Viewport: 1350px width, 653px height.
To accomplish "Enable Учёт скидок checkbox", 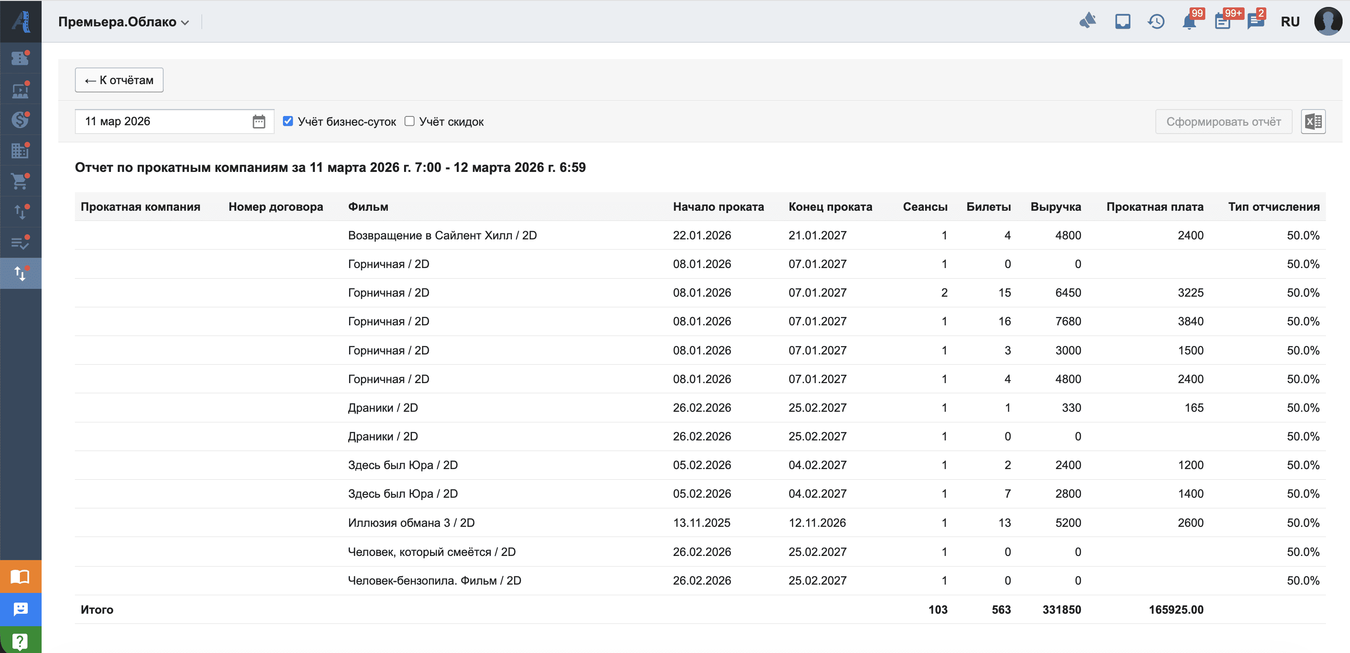I will pyautogui.click(x=409, y=122).
